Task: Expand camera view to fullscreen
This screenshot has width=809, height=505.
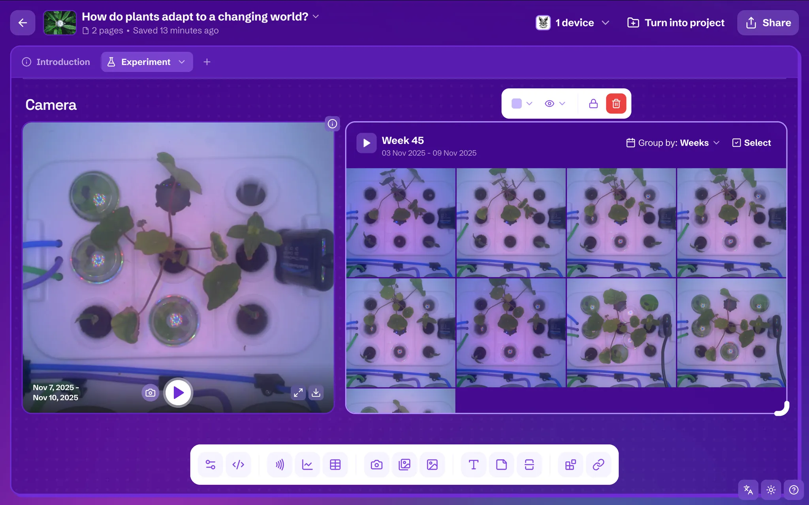Action: pyautogui.click(x=298, y=393)
